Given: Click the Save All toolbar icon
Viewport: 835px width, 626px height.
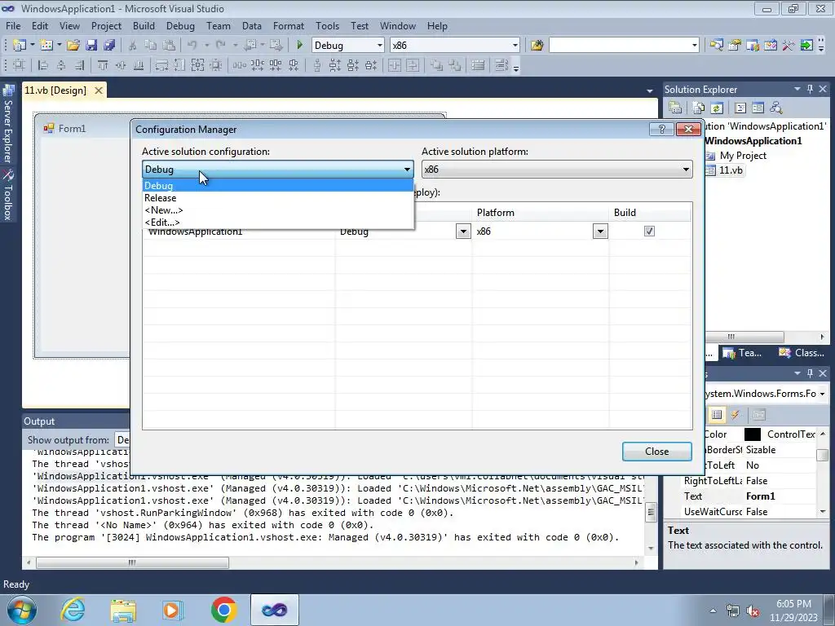Looking at the screenshot, I should coord(109,46).
